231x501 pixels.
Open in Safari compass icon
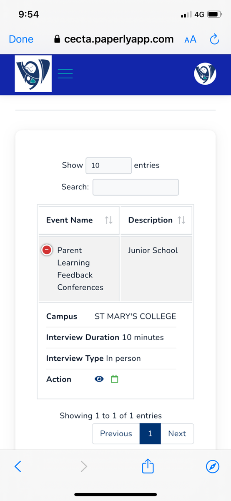click(213, 466)
